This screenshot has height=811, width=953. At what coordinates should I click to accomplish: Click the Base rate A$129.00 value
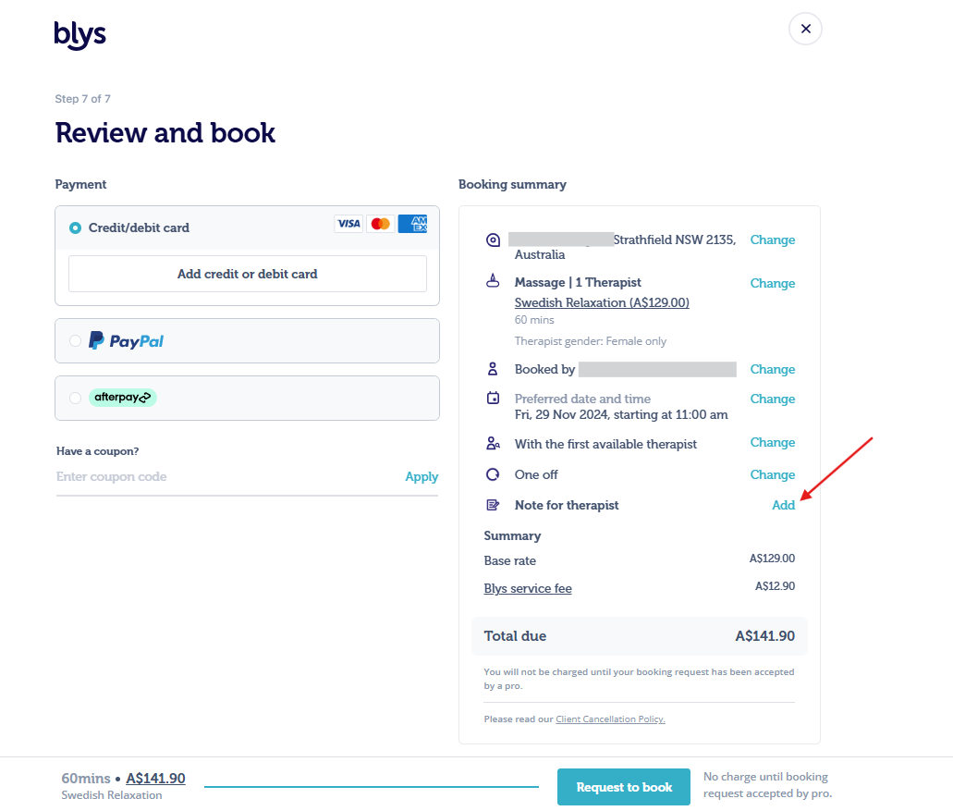[772, 559]
